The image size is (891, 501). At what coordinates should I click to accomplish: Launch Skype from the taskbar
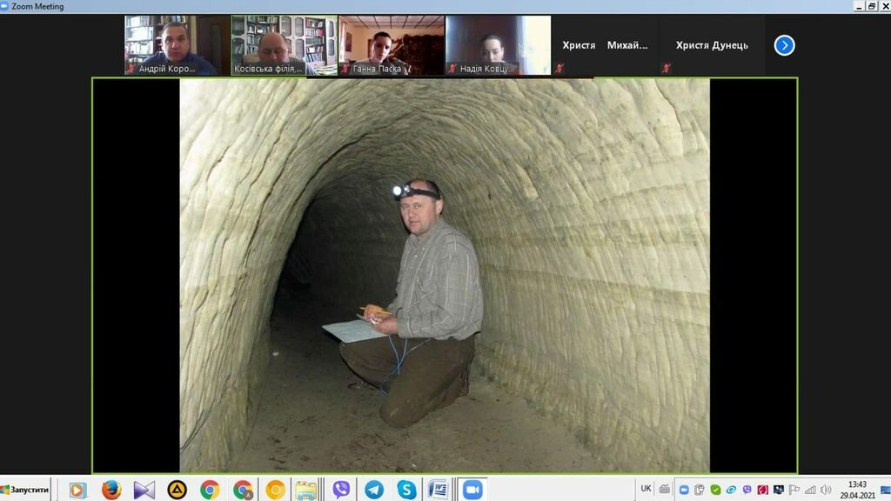[x=406, y=490]
